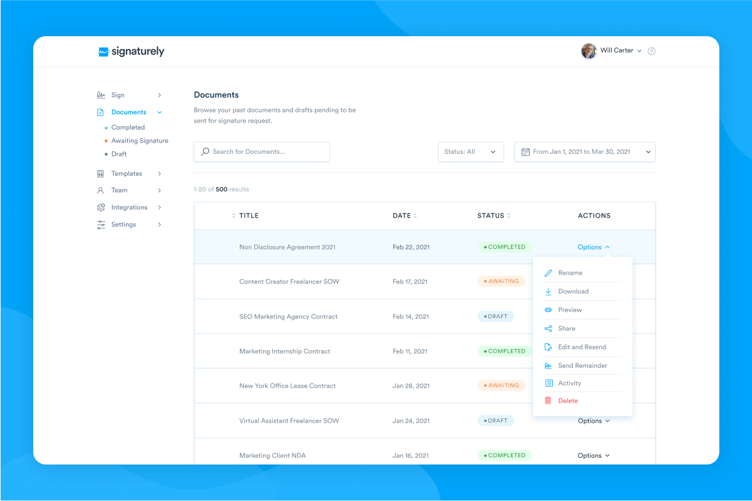Toggle sort order on Status column
This screenshot has height=501, width=752.
click(x=508, y=216)
